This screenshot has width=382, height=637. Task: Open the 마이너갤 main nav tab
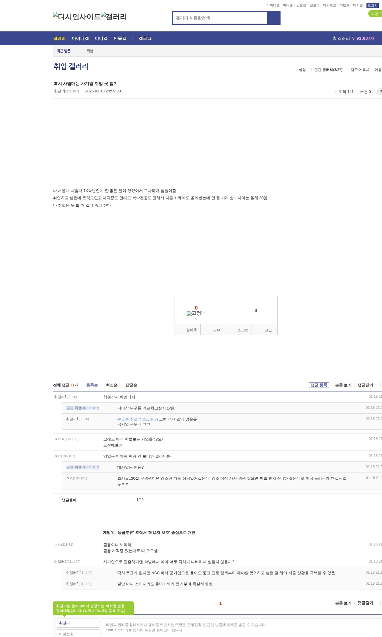point(80,38)
